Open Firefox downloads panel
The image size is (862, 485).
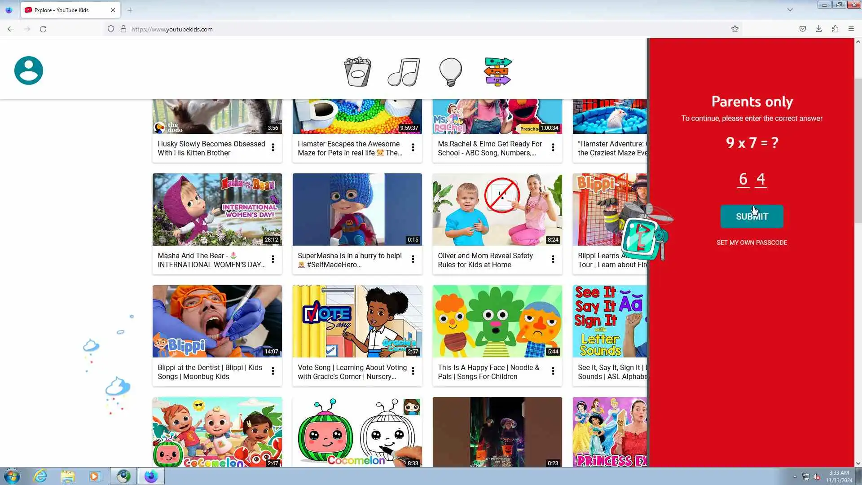pos(819,29)
